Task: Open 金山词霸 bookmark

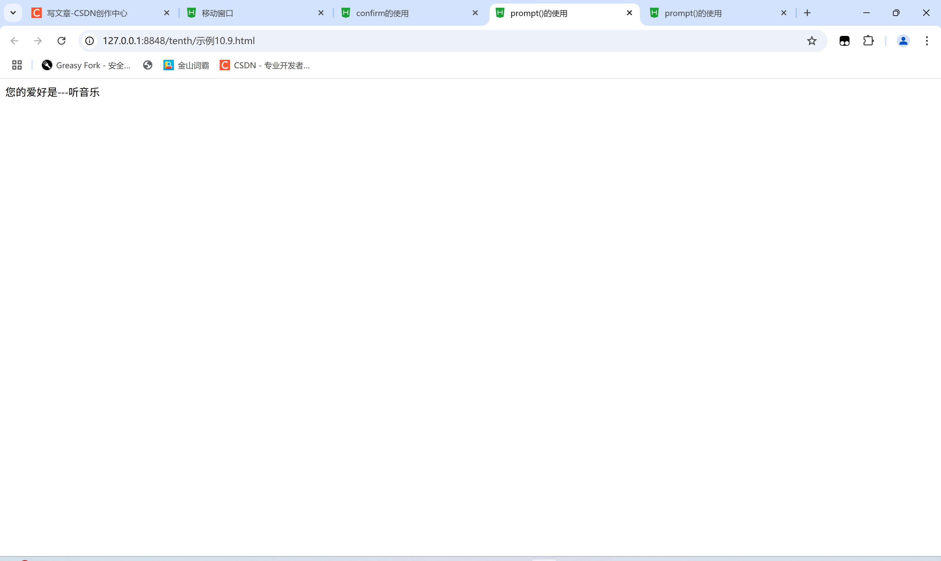Action: click(186, 65)
